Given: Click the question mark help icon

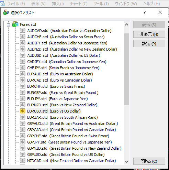Looking at the screenshot, I should [145, 12].
